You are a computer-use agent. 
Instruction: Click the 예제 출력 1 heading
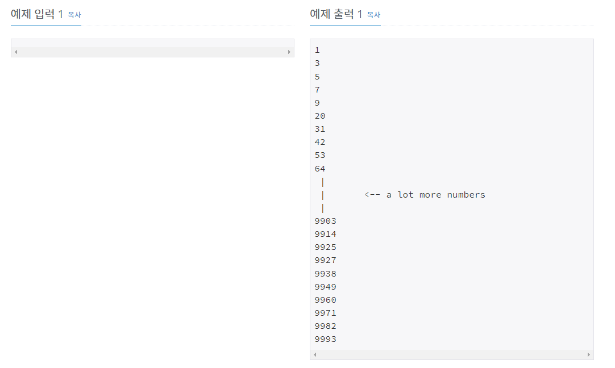[x=336, y=15]
